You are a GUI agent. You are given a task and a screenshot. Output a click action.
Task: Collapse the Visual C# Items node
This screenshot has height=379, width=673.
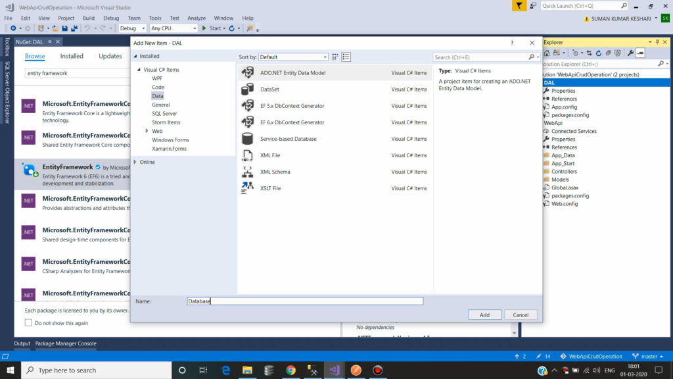[139, 70]
